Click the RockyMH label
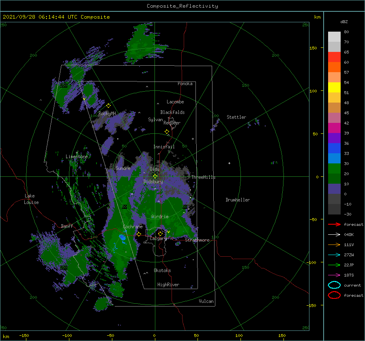Viewport: 365px width, 341px height. (107, 114)
